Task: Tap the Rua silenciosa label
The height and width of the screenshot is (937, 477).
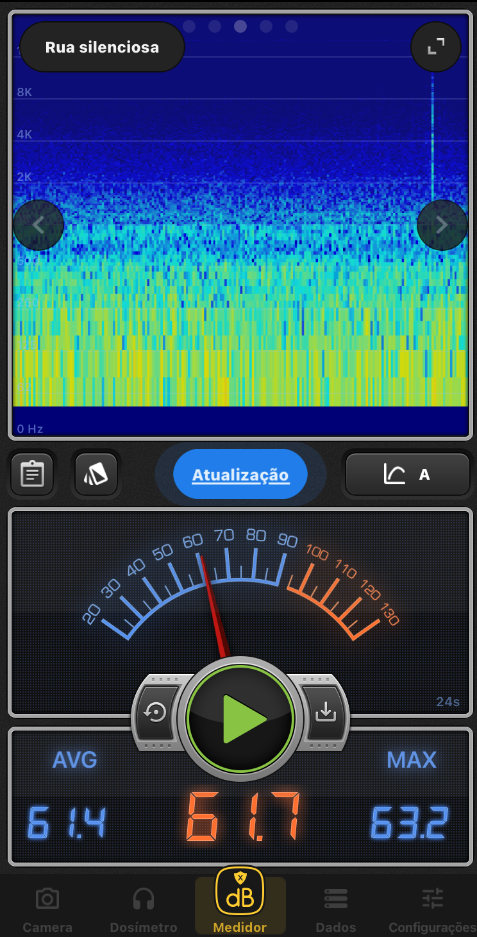Action: [103, 47]
